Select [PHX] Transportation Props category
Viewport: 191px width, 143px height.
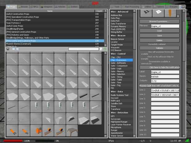pyautogui.click(x=55, y=20)
